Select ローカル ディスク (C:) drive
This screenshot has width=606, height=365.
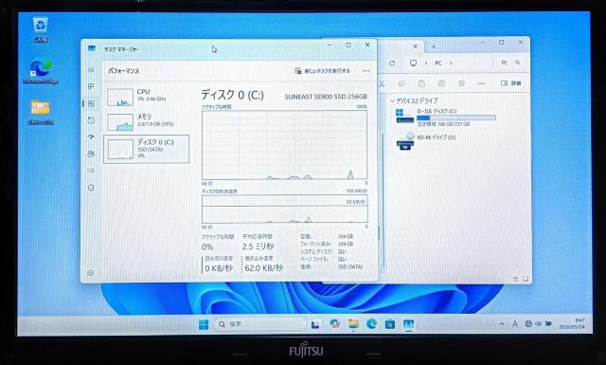pos(446,117)
